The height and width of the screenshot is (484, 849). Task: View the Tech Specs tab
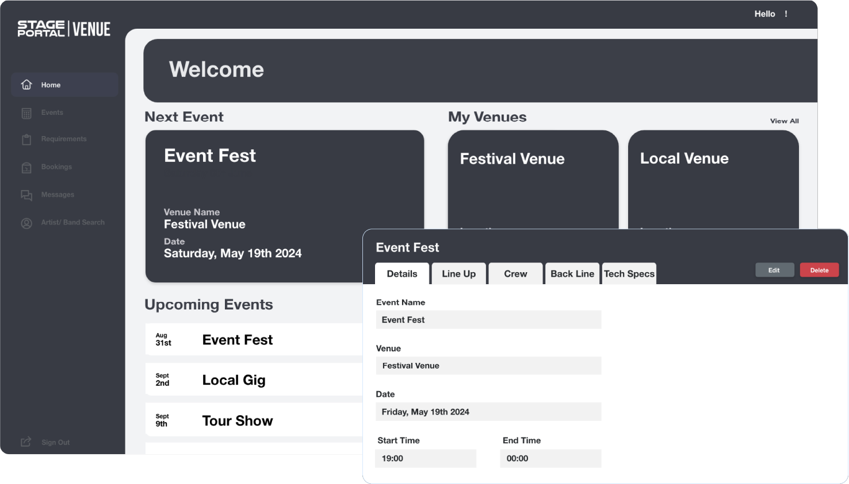(x=629, y=274)
